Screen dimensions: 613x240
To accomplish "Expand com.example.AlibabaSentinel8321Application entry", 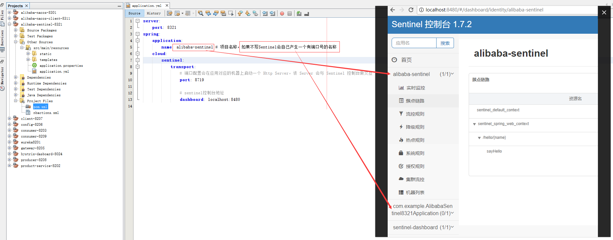I will (423, 210).
